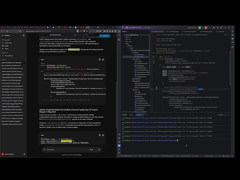Start a New chat in Gemini
The image size is (240, 180).
pos(6,40)
